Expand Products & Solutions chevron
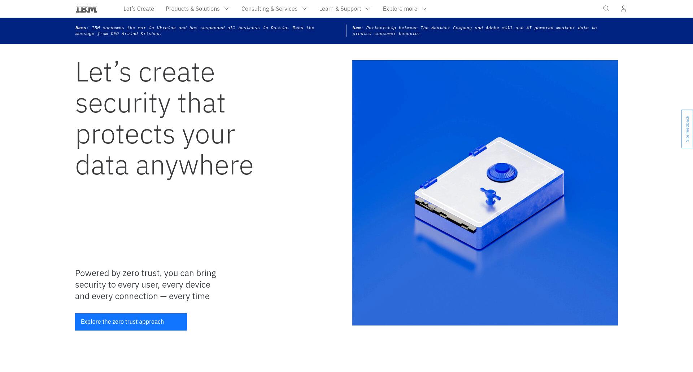 (x=226, y=9)
